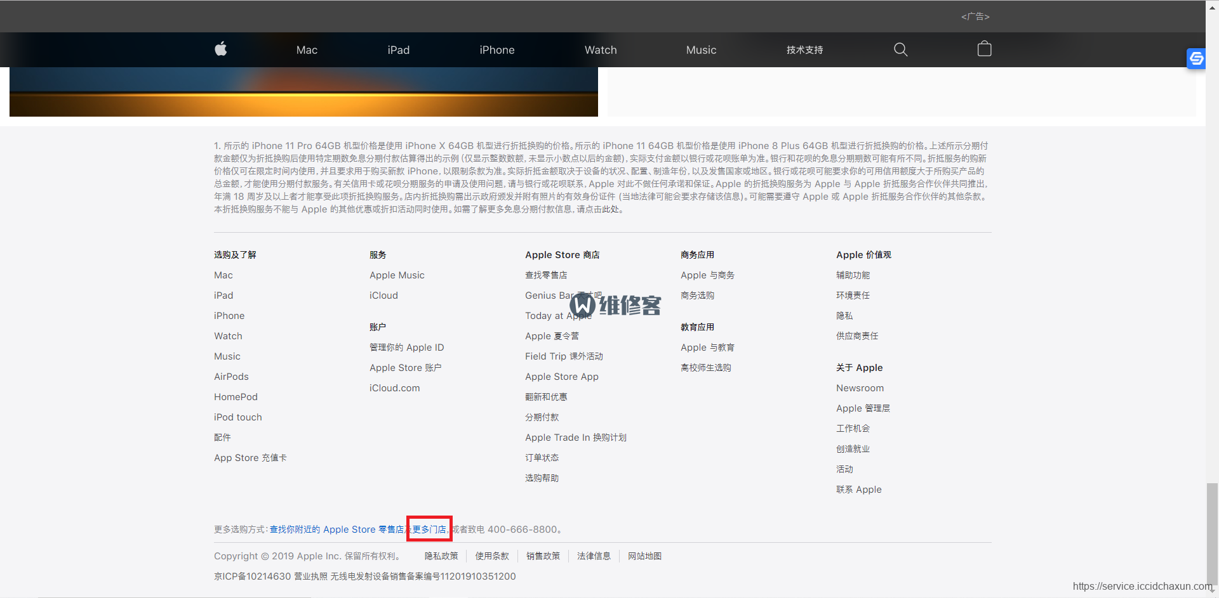Open App Store 充值卡 link
This screenshot has height=598, width=1219.
click(x=250, y=458)
